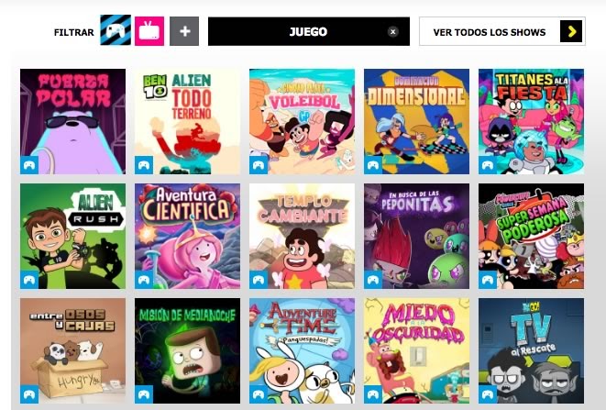The image size is (606, 410).
Task: Remove the JUEGO filter with the x icon
Action: (392, 32)
